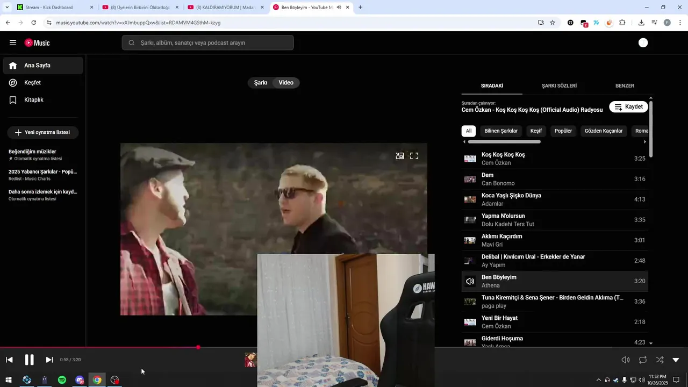Open the BENZER tab

pos(625,85)
